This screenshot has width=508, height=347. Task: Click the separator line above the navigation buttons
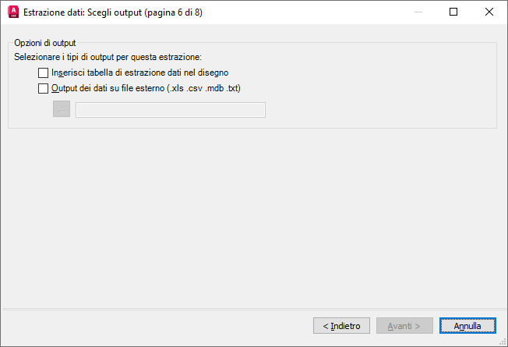tap(254, 309)
